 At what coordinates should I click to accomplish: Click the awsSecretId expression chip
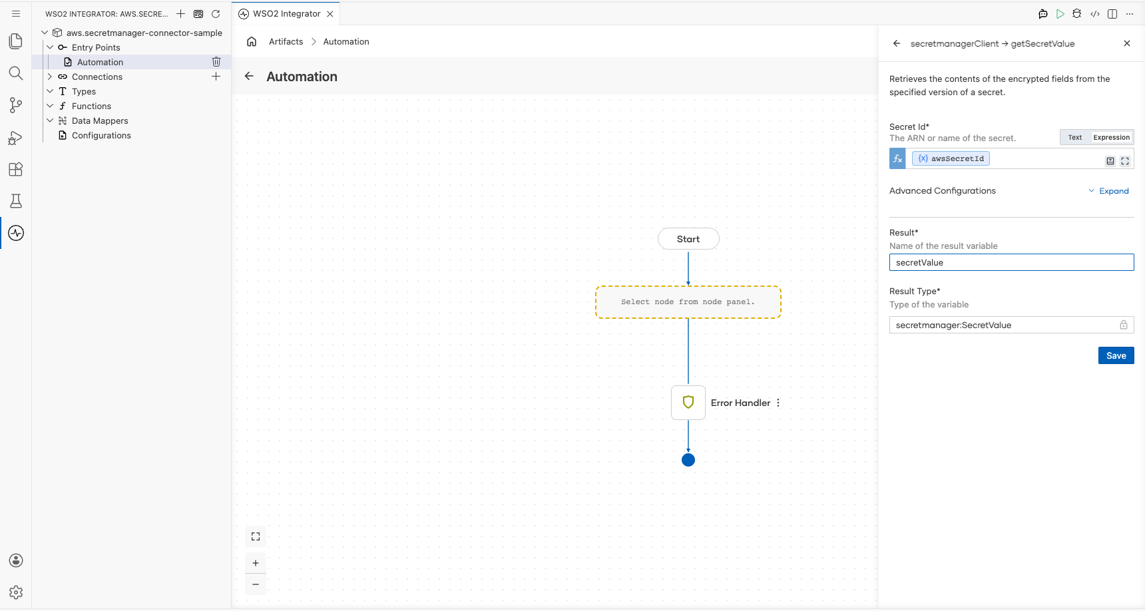[951, 158]
